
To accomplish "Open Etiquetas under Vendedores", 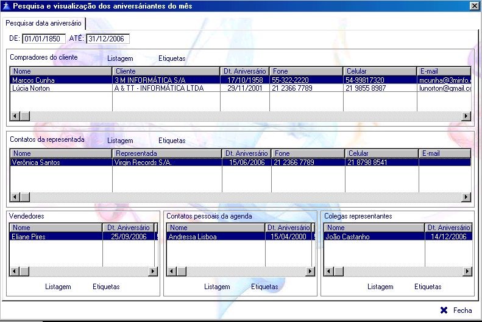I will coord(106,287).
